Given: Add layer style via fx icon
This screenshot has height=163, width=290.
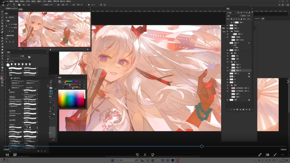Looking at the screenshot, I should (234, 110).
